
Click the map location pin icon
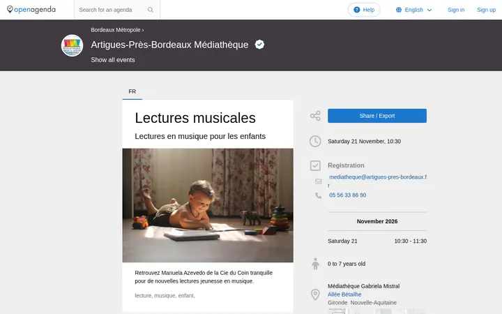[x=315, y=294]
